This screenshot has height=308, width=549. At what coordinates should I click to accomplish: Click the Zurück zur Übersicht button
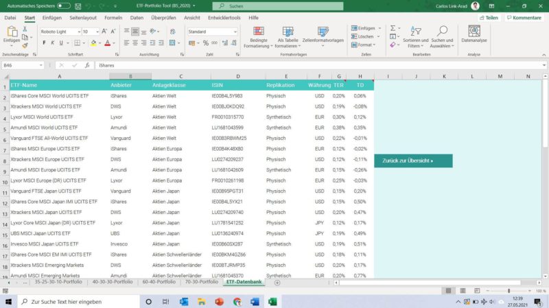click(x=413, y=161)
